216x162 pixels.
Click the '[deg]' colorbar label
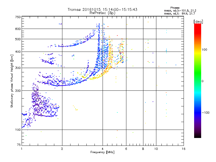198,22
